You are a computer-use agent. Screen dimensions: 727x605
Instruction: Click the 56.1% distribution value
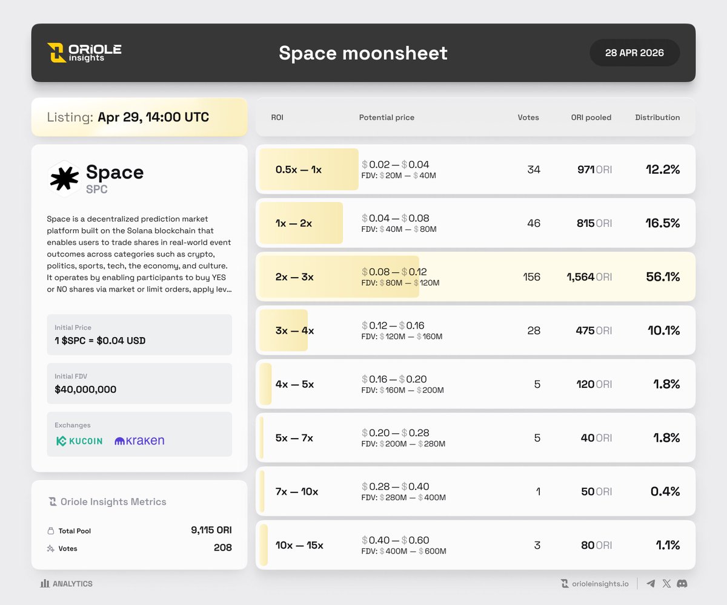pos(663,276)
